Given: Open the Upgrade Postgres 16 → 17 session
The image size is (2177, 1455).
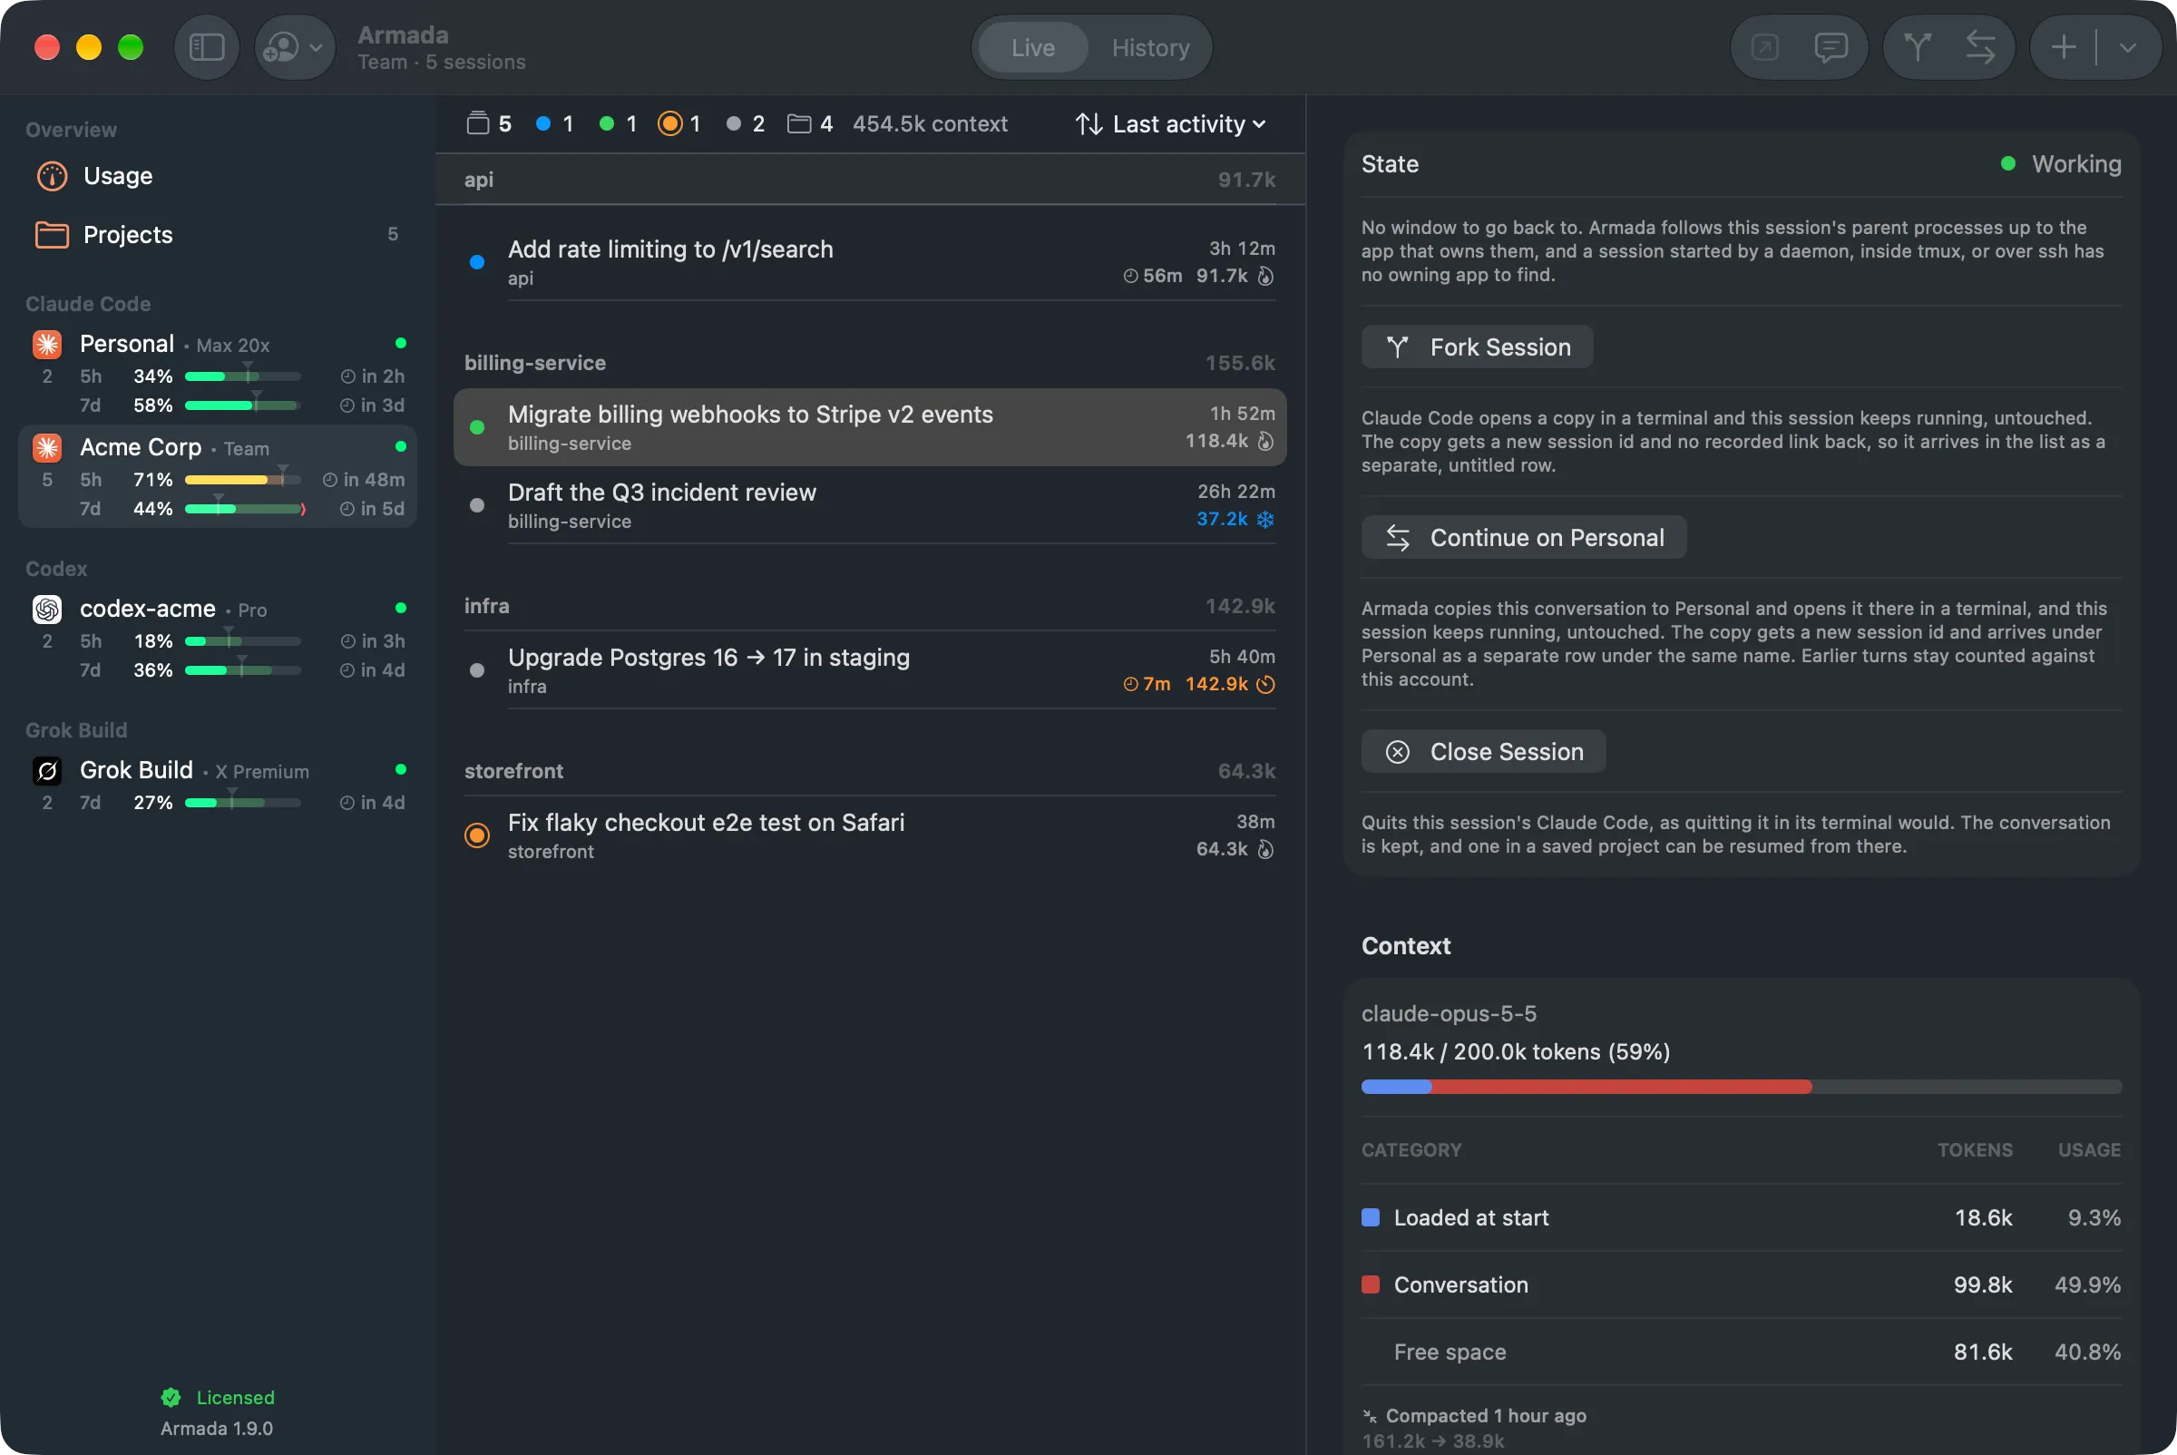Looking at the screenshot, I should click(870, 671).
